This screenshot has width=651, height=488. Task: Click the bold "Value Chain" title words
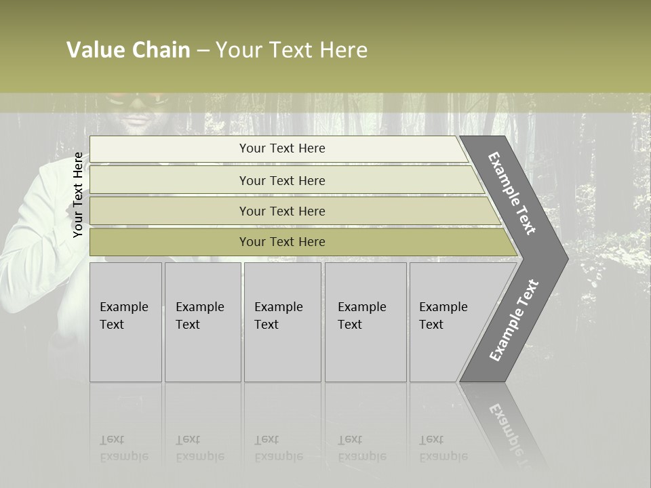click(x=128, y=50)
